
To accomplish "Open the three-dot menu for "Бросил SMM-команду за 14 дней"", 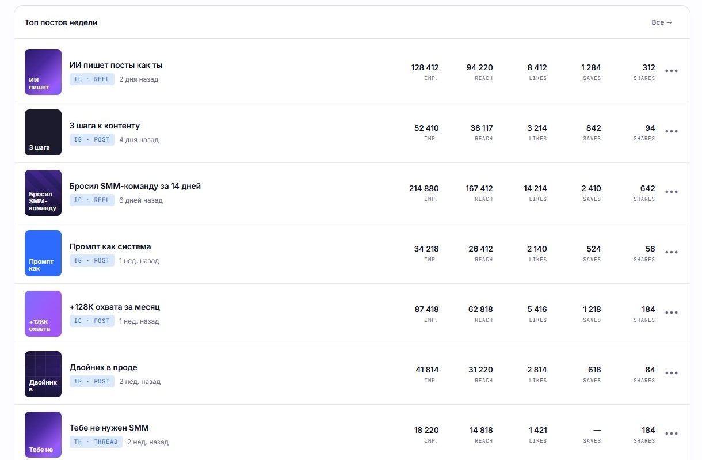I will (x=671, y=192).
